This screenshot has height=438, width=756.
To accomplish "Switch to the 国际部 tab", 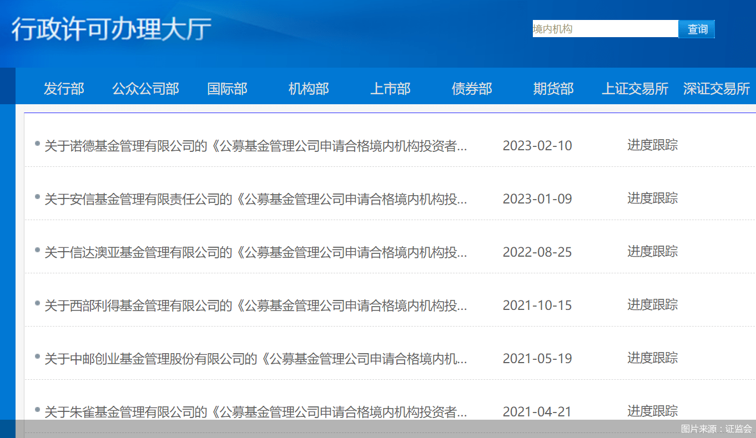I will pyautogui.click(x=227, y=89).
